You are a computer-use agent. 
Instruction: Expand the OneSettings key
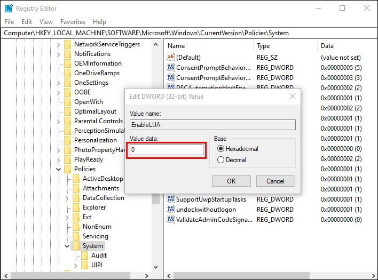point(58,83)
